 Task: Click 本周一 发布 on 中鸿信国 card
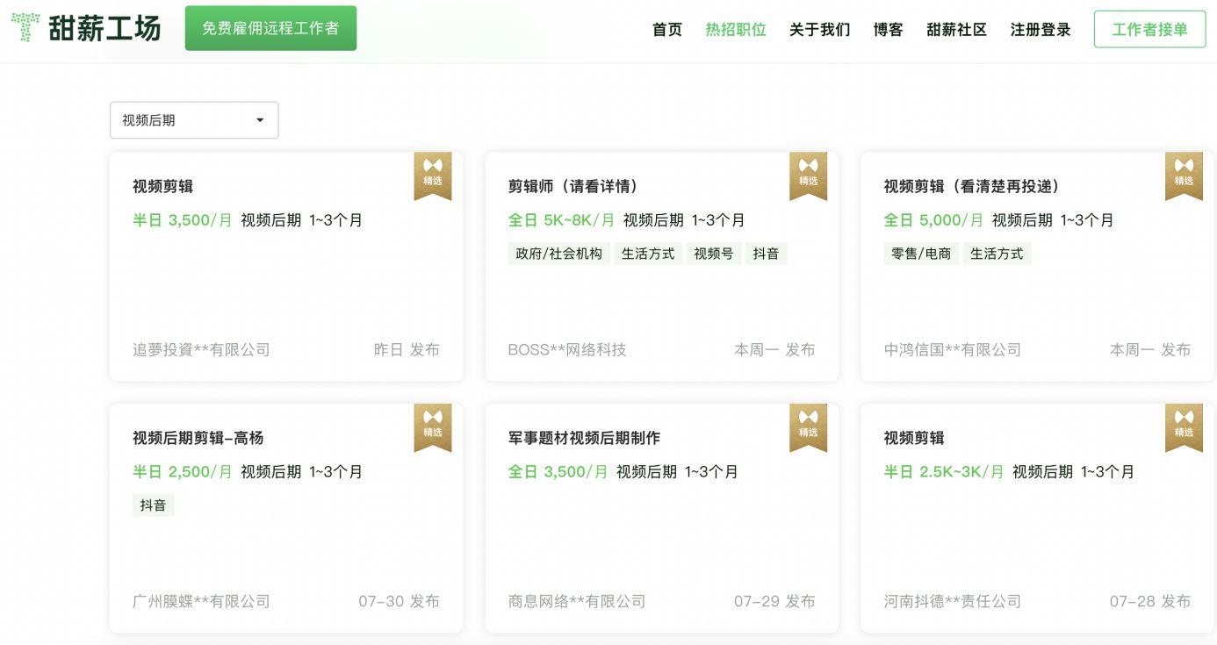[x=1150, y=349]
